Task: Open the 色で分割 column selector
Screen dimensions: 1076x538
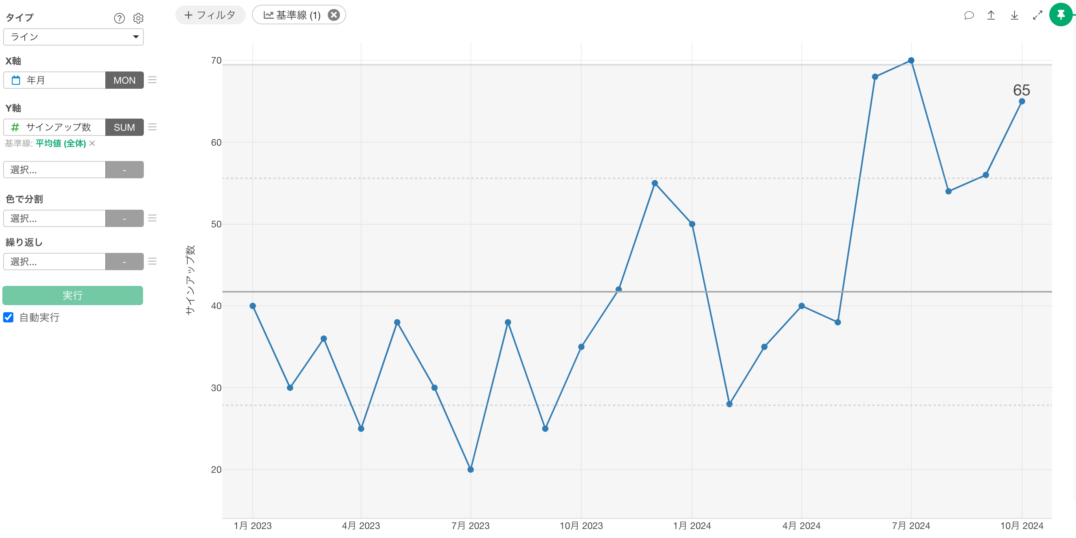Action: 54,218
